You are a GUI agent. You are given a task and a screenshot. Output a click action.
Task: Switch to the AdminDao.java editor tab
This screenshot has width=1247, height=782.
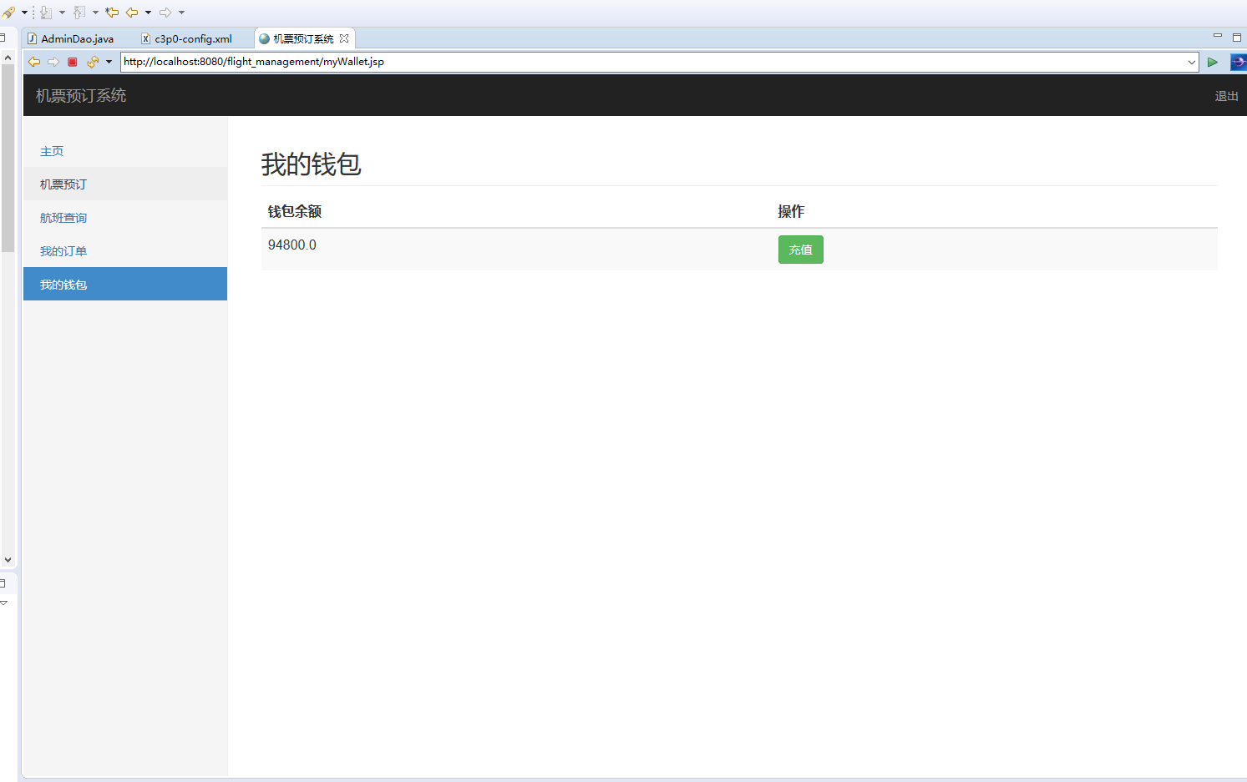click(72, 38)
